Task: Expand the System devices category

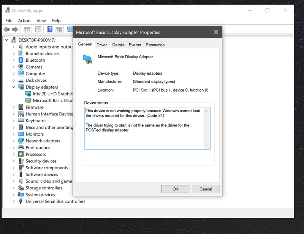Action: 14,195
